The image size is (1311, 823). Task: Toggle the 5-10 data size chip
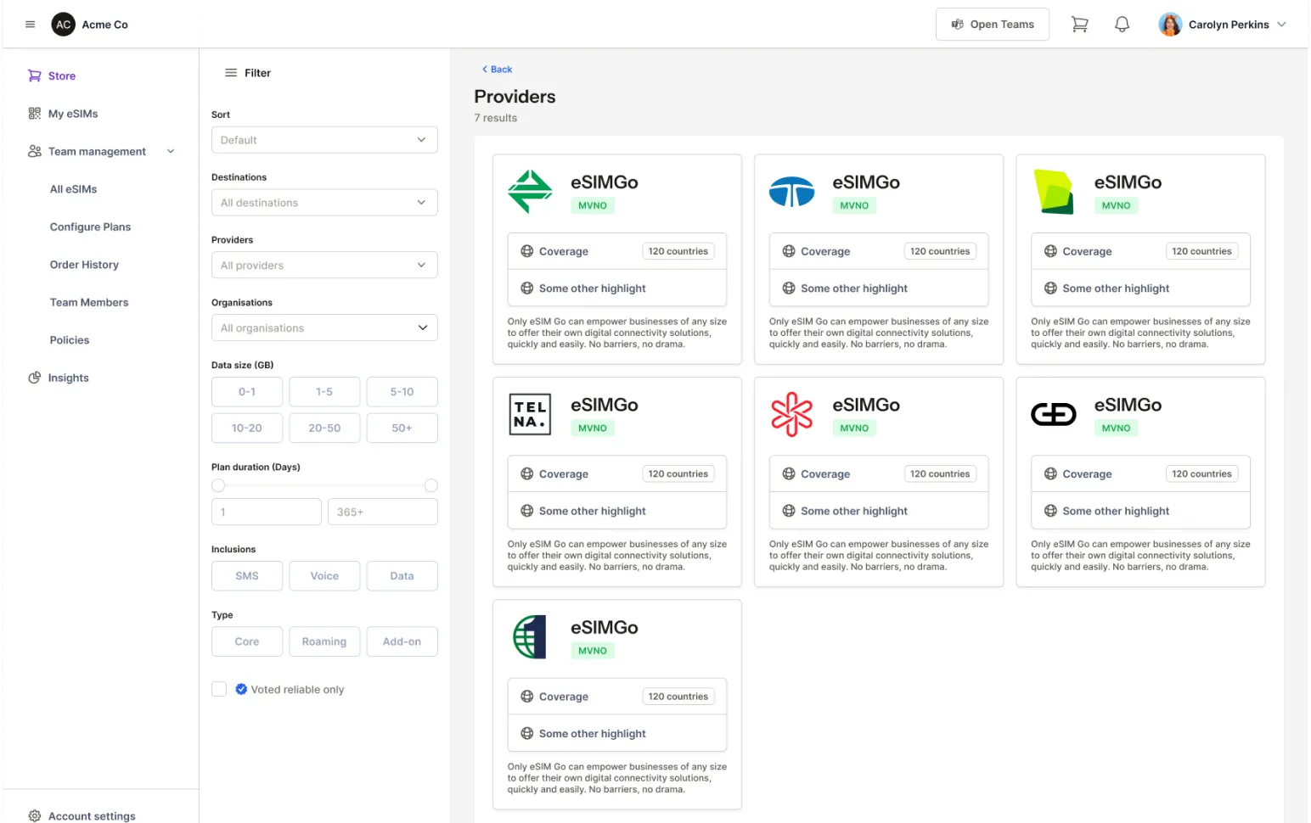402,392
